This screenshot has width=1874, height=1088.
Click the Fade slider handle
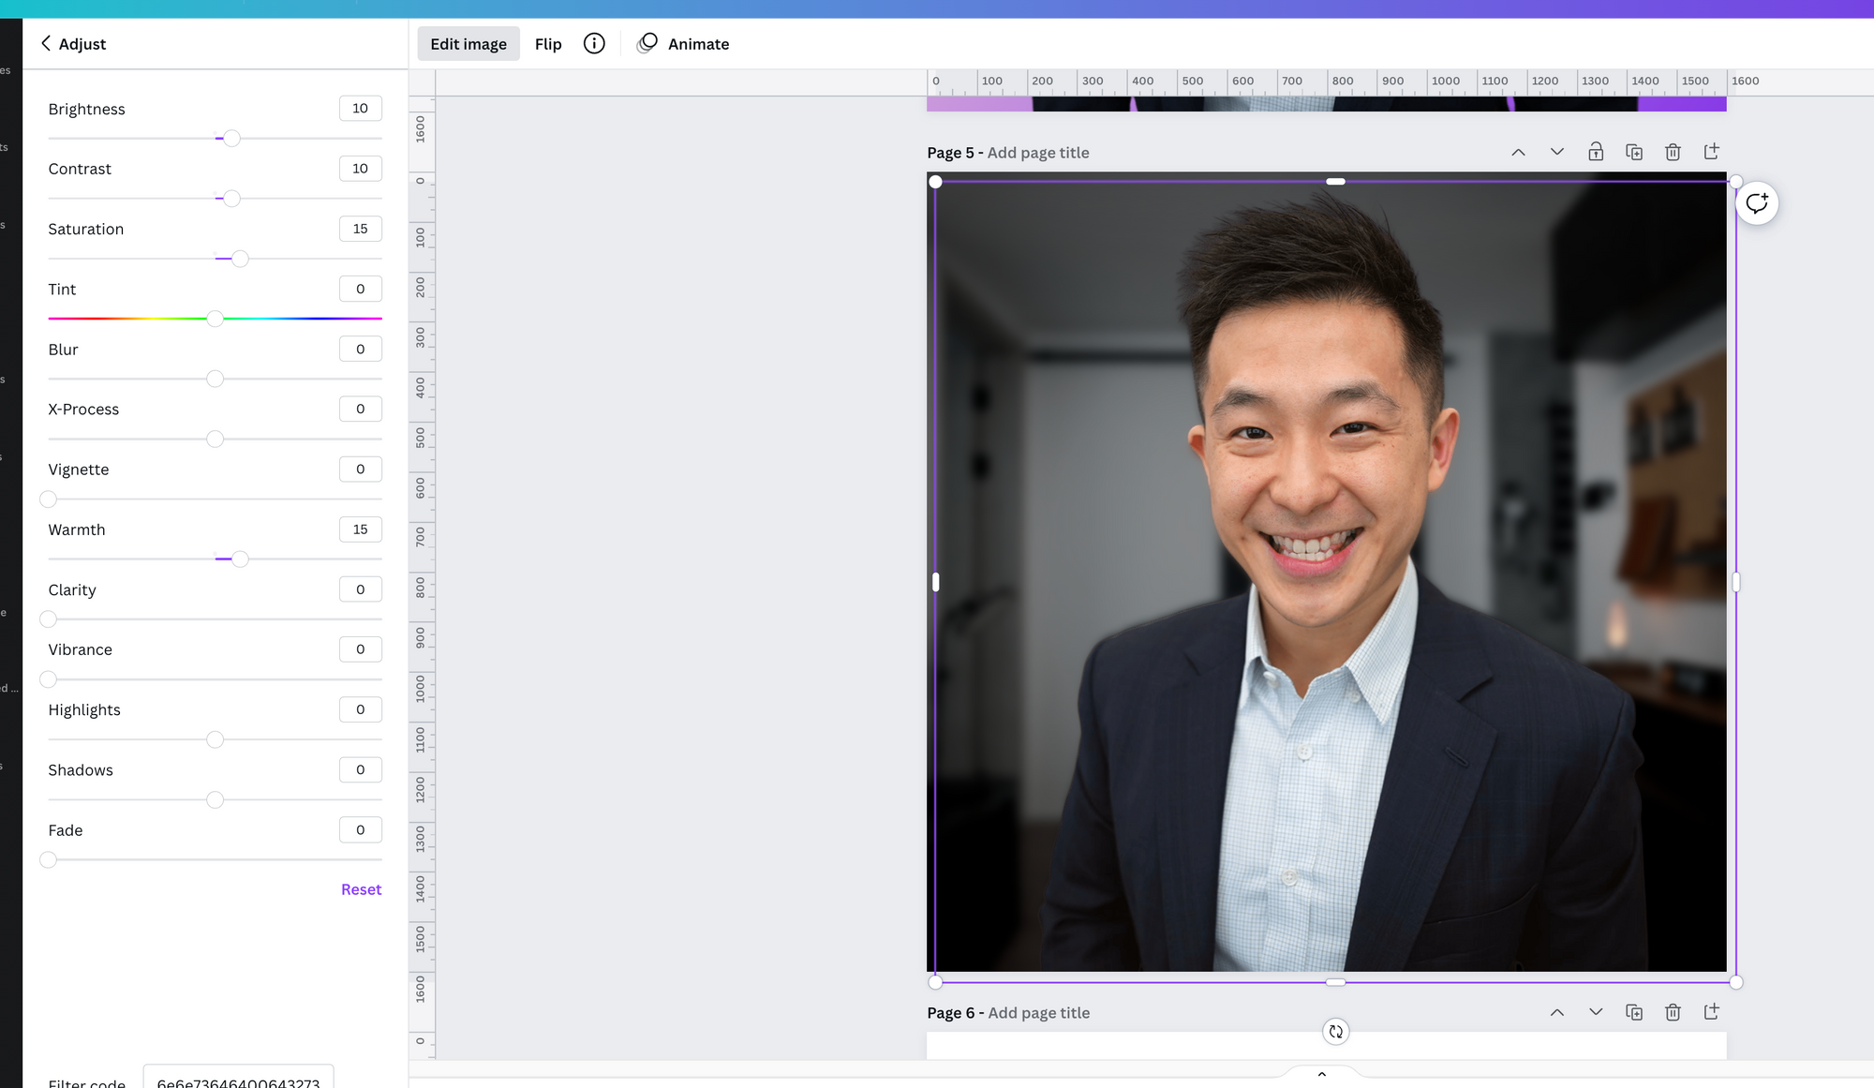49,859
